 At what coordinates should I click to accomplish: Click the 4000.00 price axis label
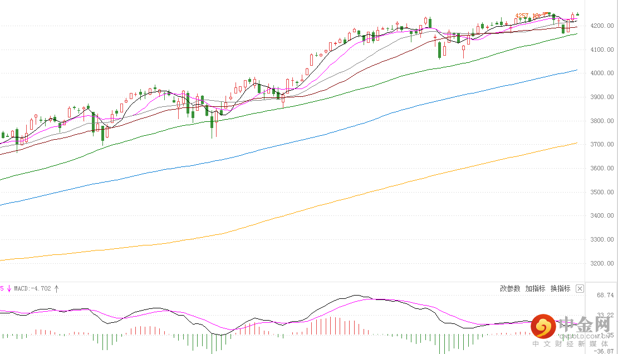pos(603,73)
